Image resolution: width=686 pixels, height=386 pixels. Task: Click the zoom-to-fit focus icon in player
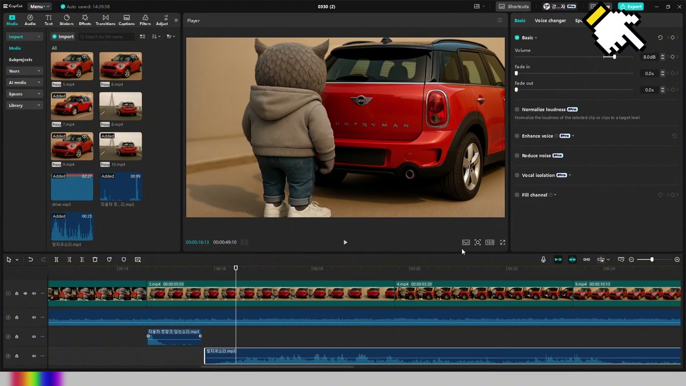pyautogui.click(x=478, y=243)
